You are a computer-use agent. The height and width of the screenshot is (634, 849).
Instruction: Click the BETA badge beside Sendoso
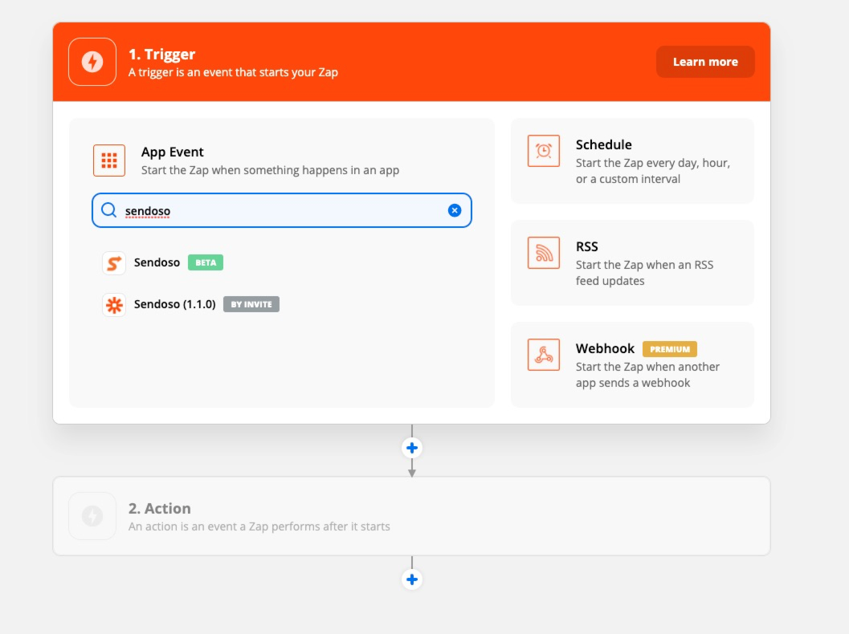pyautogui.click(x=205, y=262)
